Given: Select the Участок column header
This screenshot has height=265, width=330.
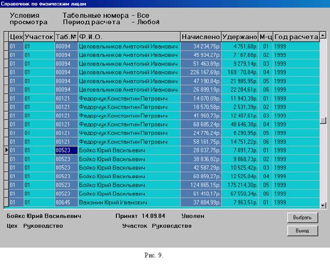Looking at the screenshot, I should [x=39, y=37].
